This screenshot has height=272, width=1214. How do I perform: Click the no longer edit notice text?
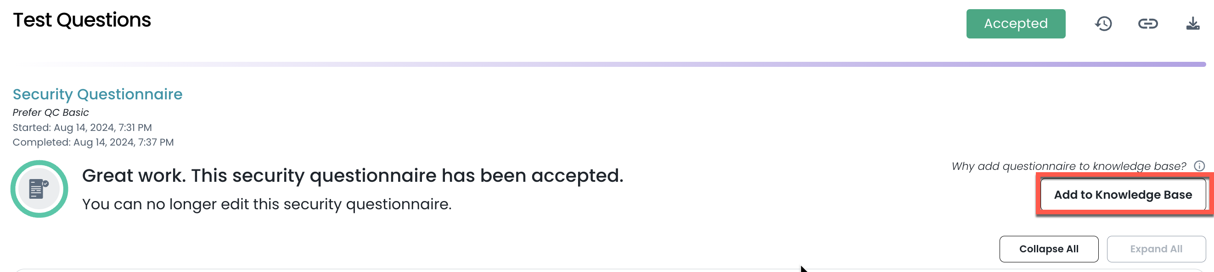267,204
